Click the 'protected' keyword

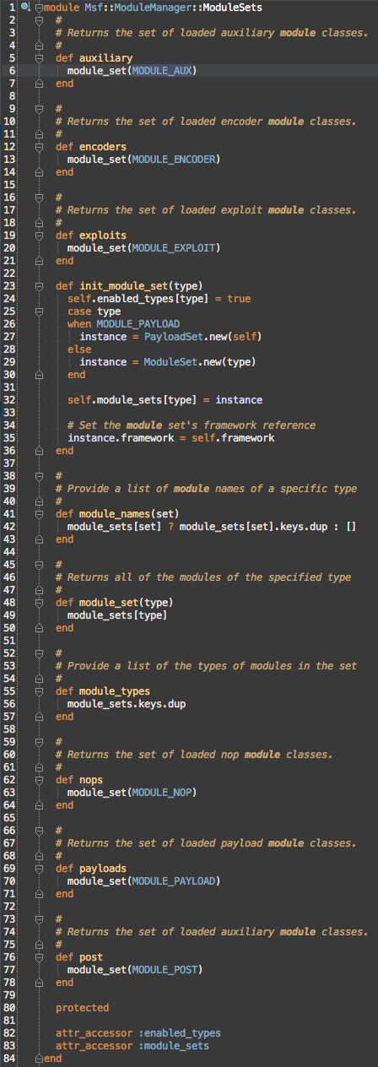tap(82, 1008)
